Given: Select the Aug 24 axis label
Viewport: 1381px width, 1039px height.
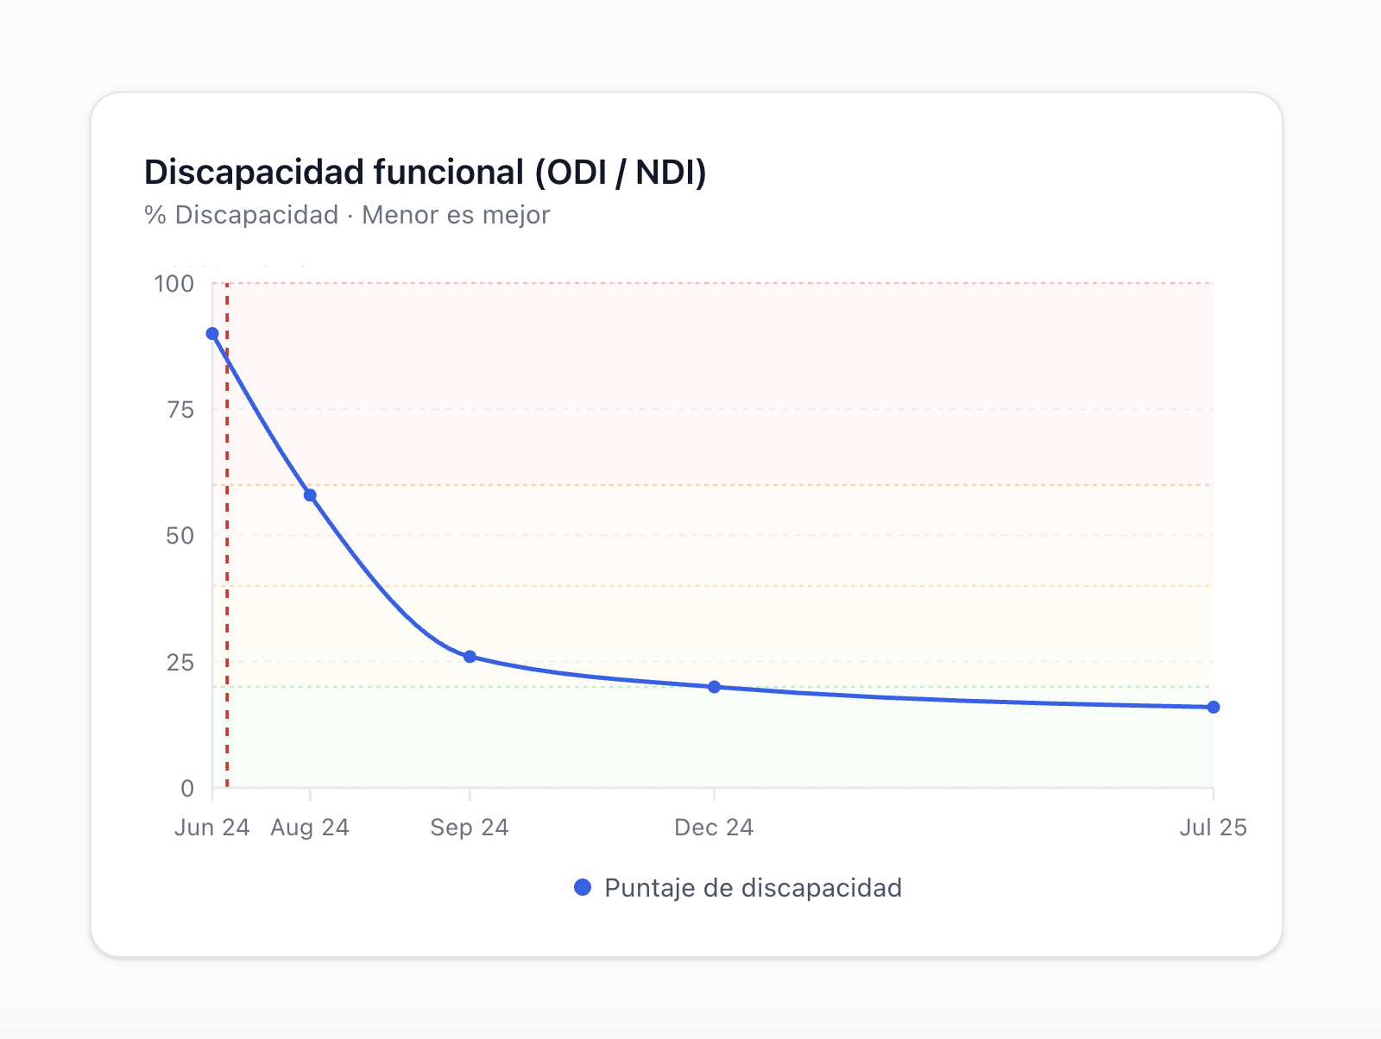Looking at the screenshot, I should [310, 828].
